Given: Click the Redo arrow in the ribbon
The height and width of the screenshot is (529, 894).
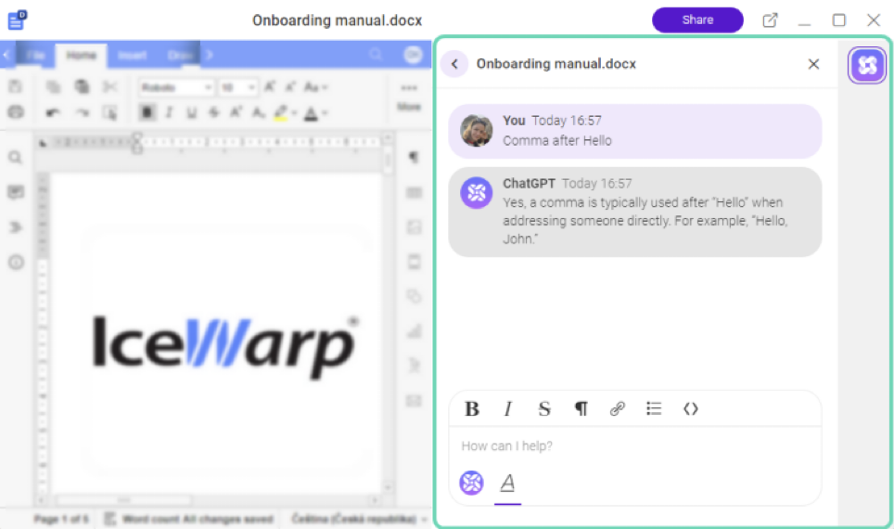Looking at the screenshot, I should (83, 112).
